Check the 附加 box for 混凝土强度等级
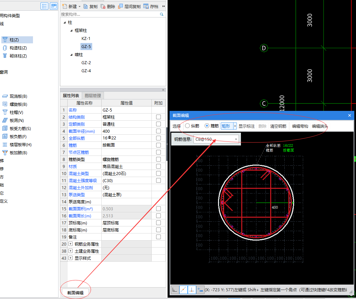356x299 pixels. pos(158,180)
